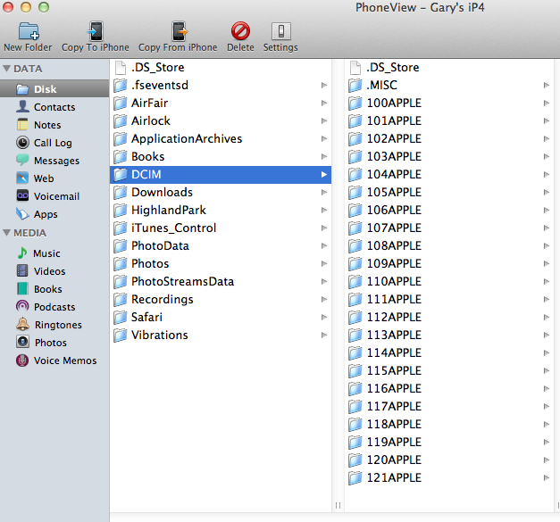Expand the .MISC folder arrow

[x=547, y=86]
